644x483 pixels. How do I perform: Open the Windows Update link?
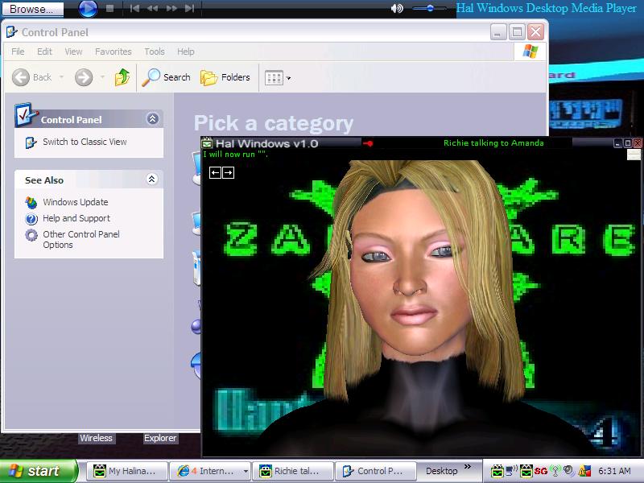point(76,202)
